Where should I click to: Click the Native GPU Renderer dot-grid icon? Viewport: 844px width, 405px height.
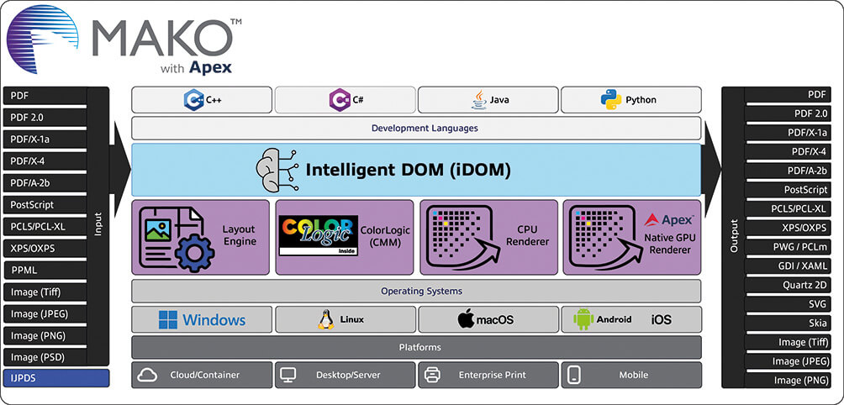coord(605,237)
